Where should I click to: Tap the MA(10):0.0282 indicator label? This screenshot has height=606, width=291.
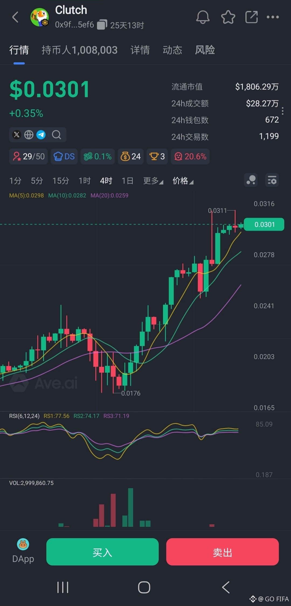[x=67, y=195]
